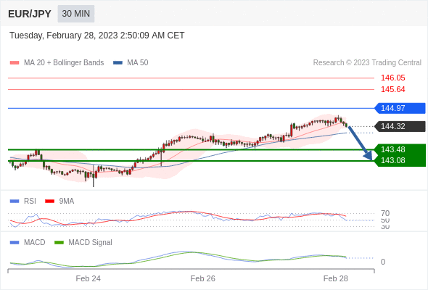Click the MACD Signal green swatch

pos(59,243)
